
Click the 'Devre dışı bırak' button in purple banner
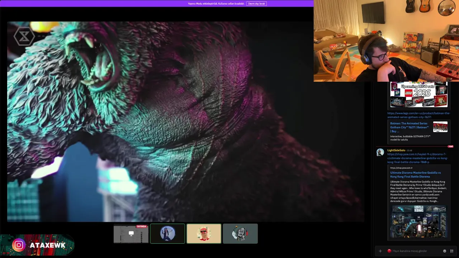(x=256, y=4)
